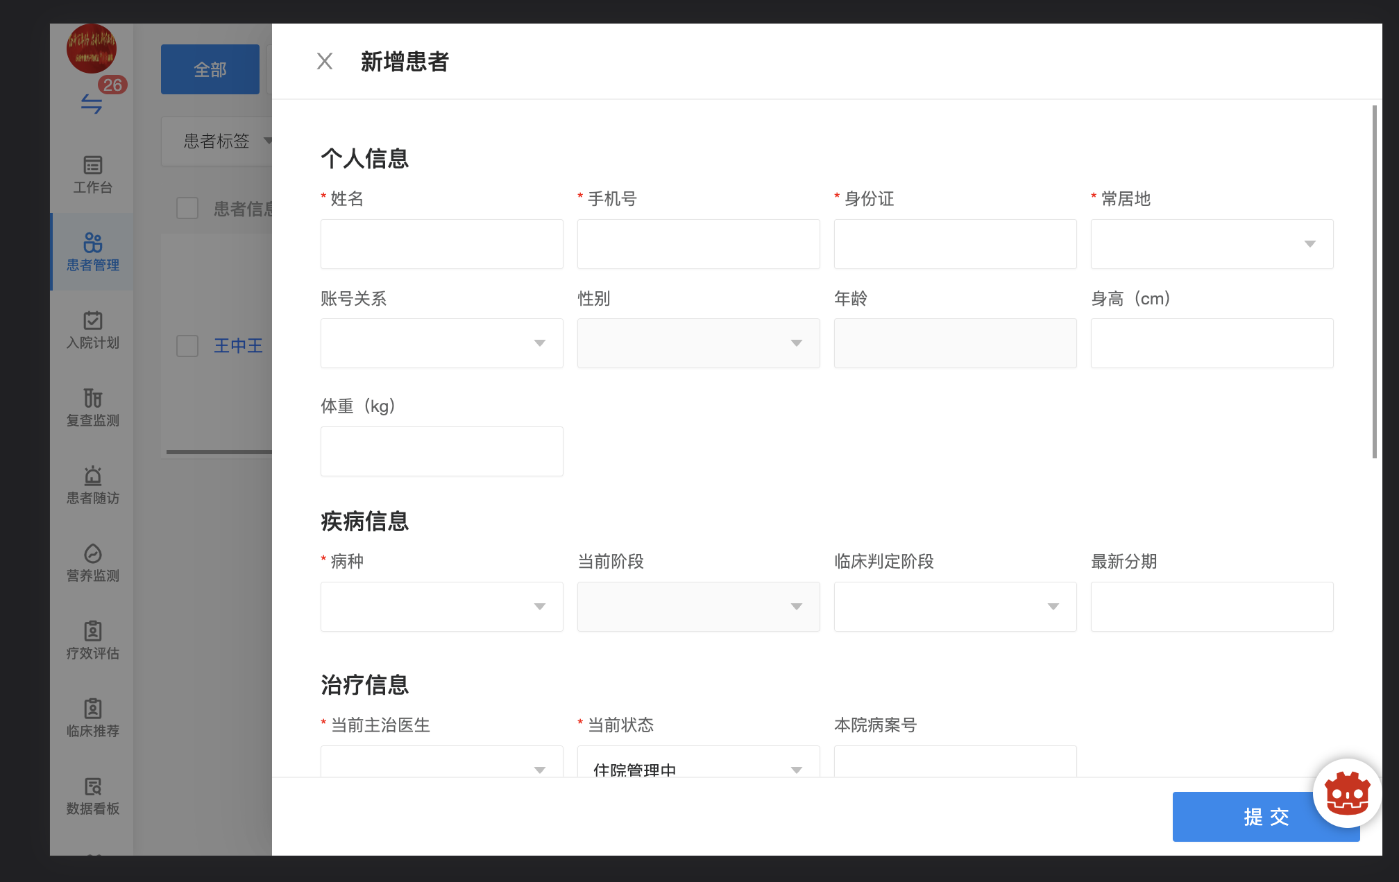Image resolution: width=1399 pixels, height=882 pixels.
Task: Select the 全部 tab in the background page
Action: coord(210,69)
